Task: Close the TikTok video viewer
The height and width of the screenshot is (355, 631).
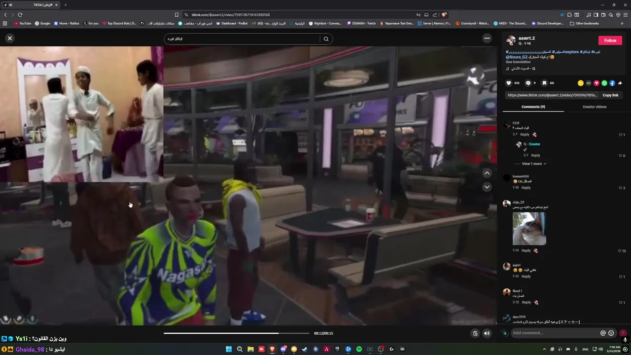Action: click(9, 38)
